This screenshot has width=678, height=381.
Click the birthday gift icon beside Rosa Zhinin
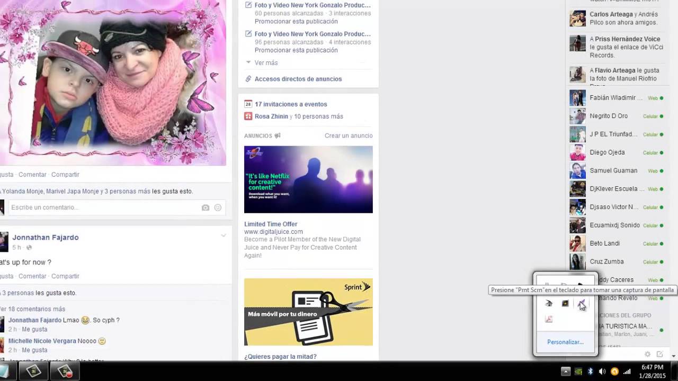[x=248, y=116]
